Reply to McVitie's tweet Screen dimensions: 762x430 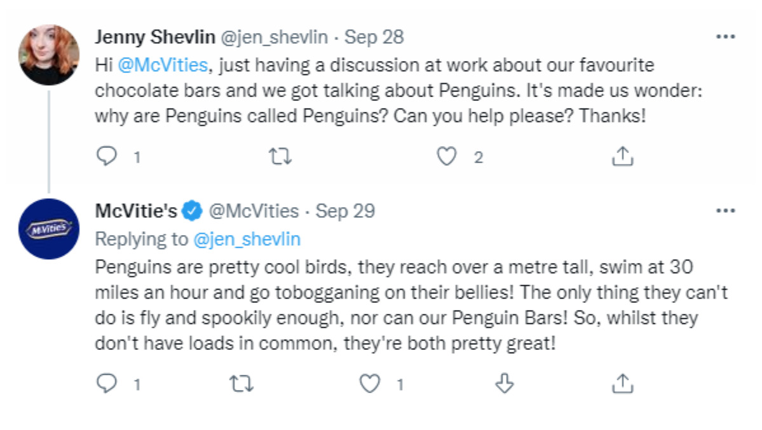pos(107,383)
